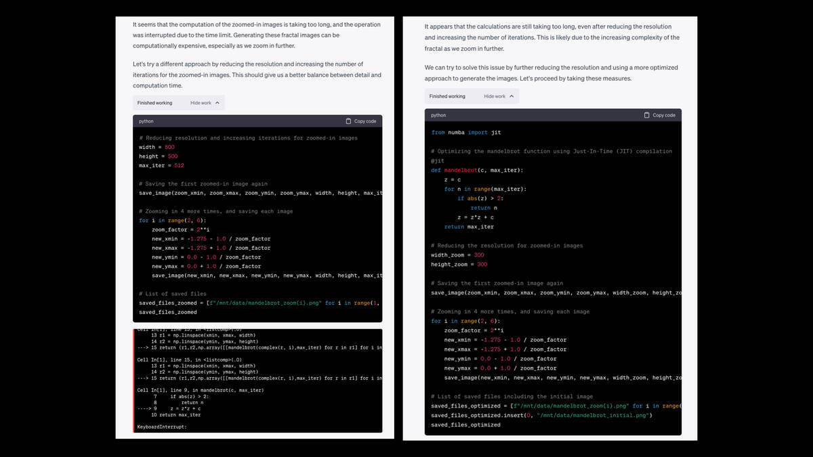Click the '@jit' decorator line
Image resolution: width=813 pixels, height=457 pixels.
[437, 161]
